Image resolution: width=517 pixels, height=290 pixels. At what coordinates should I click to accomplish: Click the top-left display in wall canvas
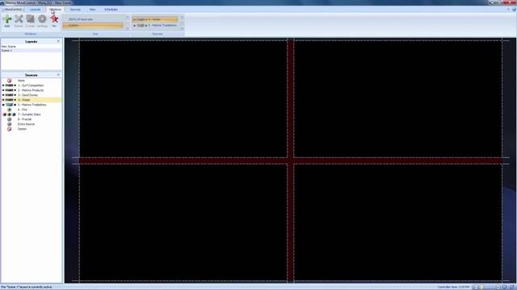pyautogui.click(x=183, y=98)
